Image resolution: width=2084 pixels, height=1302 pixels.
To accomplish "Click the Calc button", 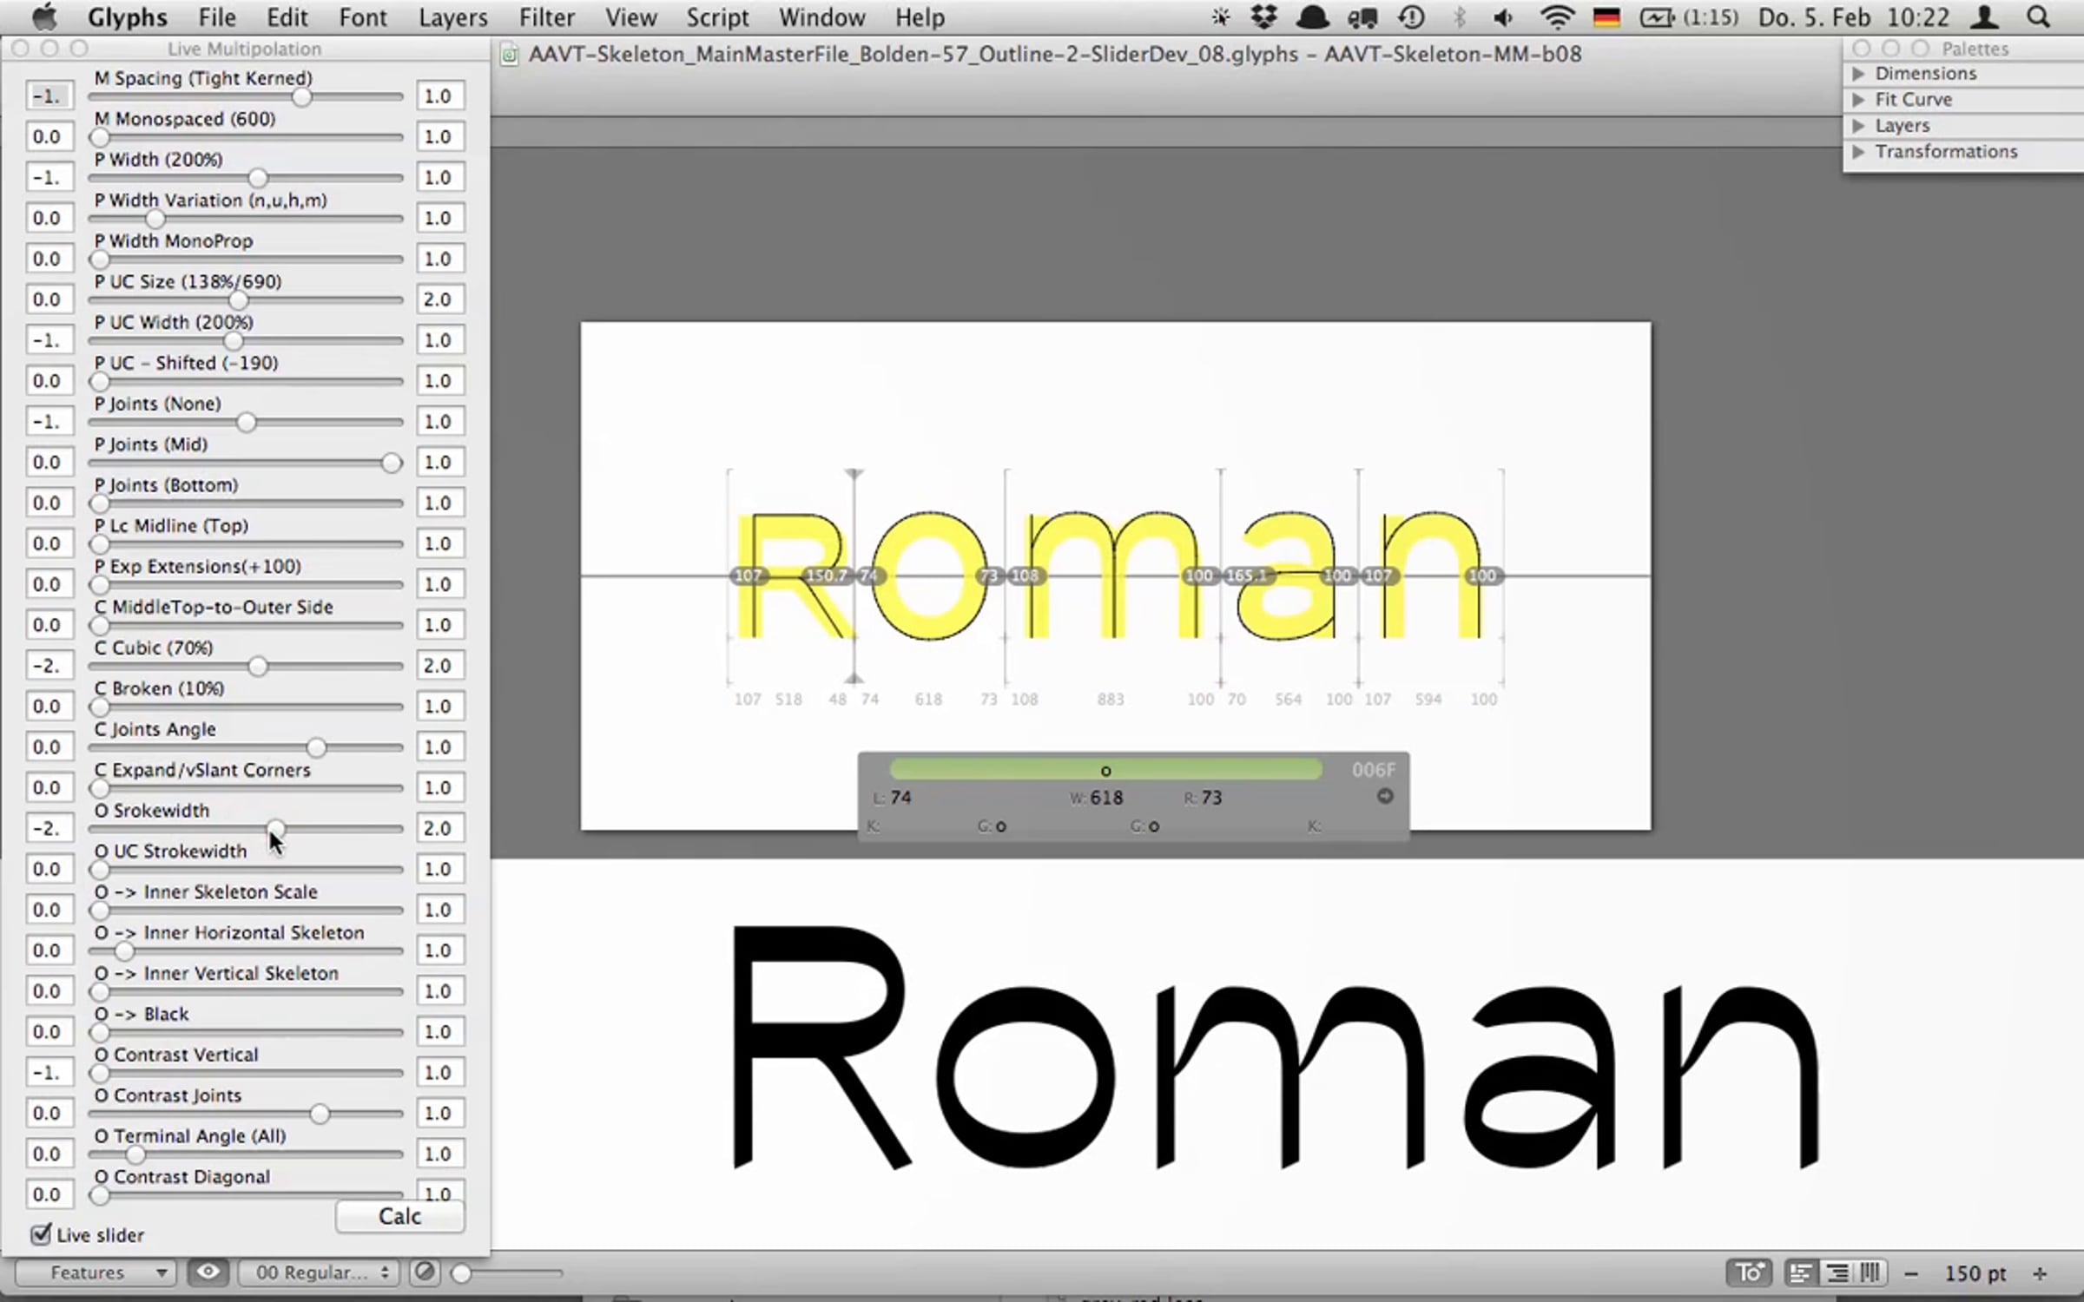I will click(399, 1216).
